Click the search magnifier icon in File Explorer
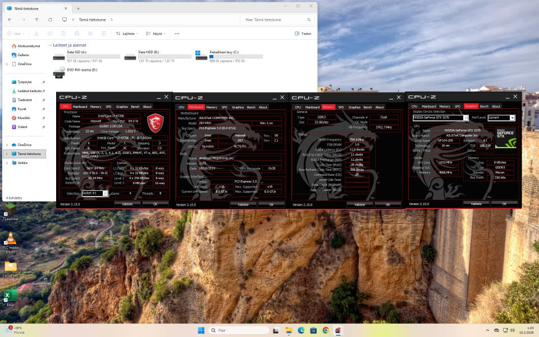This screenshot has width=539, height=337. point(309,20)
